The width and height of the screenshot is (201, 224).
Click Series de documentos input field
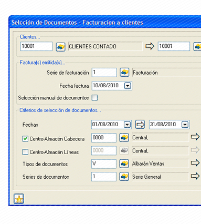click(x=104, y=177)
